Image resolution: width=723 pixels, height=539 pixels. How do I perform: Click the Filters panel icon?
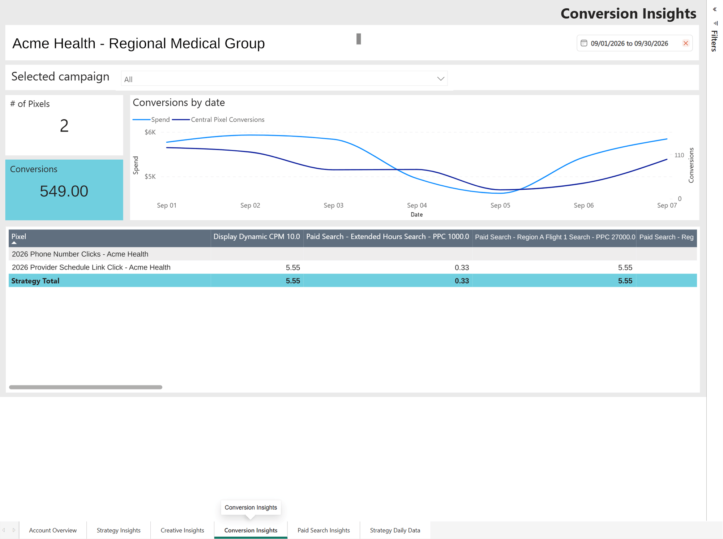coord(716,23)
